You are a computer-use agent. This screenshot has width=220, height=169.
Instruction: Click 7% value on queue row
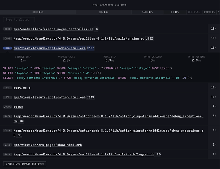pos(214,107)
